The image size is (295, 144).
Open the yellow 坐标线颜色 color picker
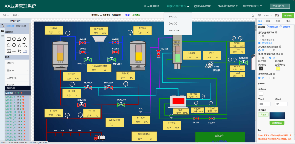pos(278,69)
